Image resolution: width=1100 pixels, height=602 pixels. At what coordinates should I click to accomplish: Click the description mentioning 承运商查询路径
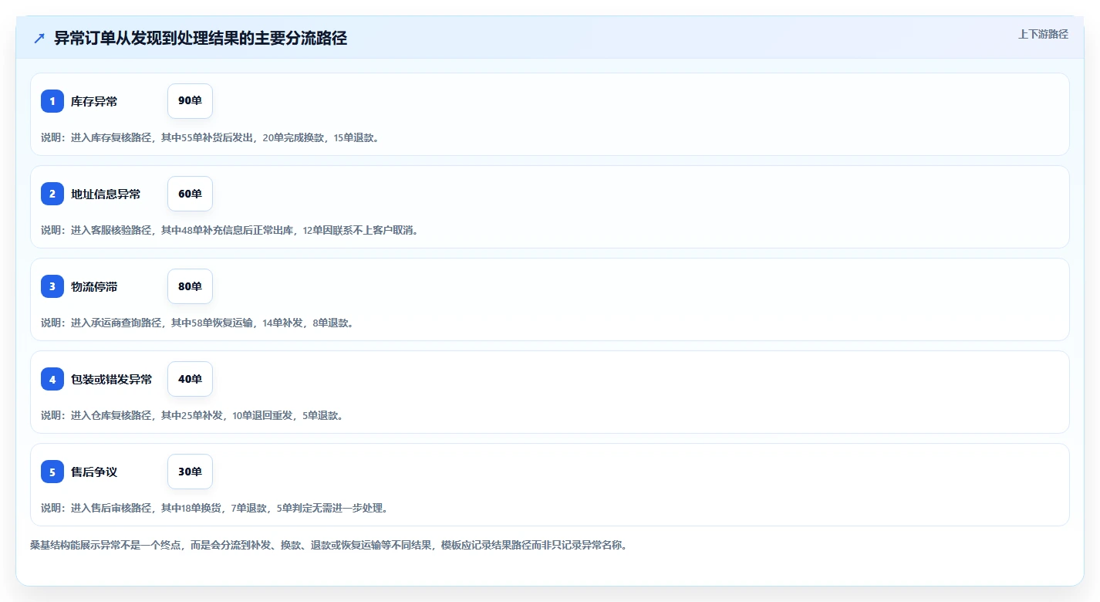pyautogui.click(x=197, y=323)
